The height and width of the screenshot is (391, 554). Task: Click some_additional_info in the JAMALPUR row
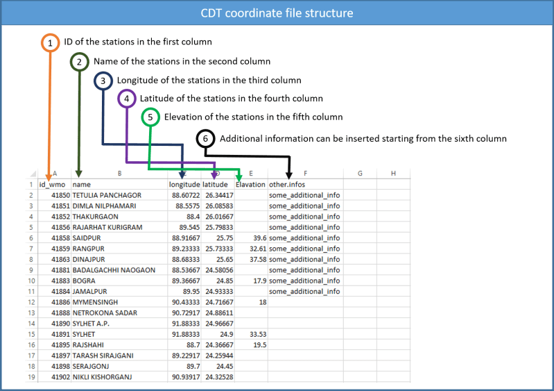click(305, 292)
